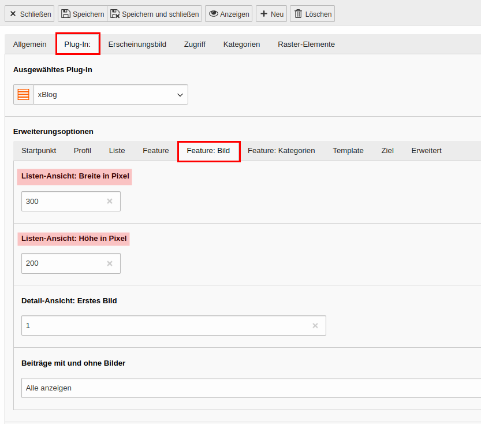Open the Startpunkt tab

click(39, 151)
